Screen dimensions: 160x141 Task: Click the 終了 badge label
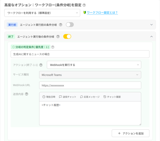11,37
